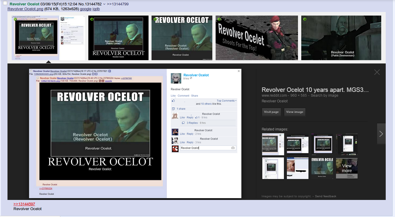Click the green circle badge on the Patric Zimmerman thumbnail
The image size is (395, 217).
coord(305,19)
